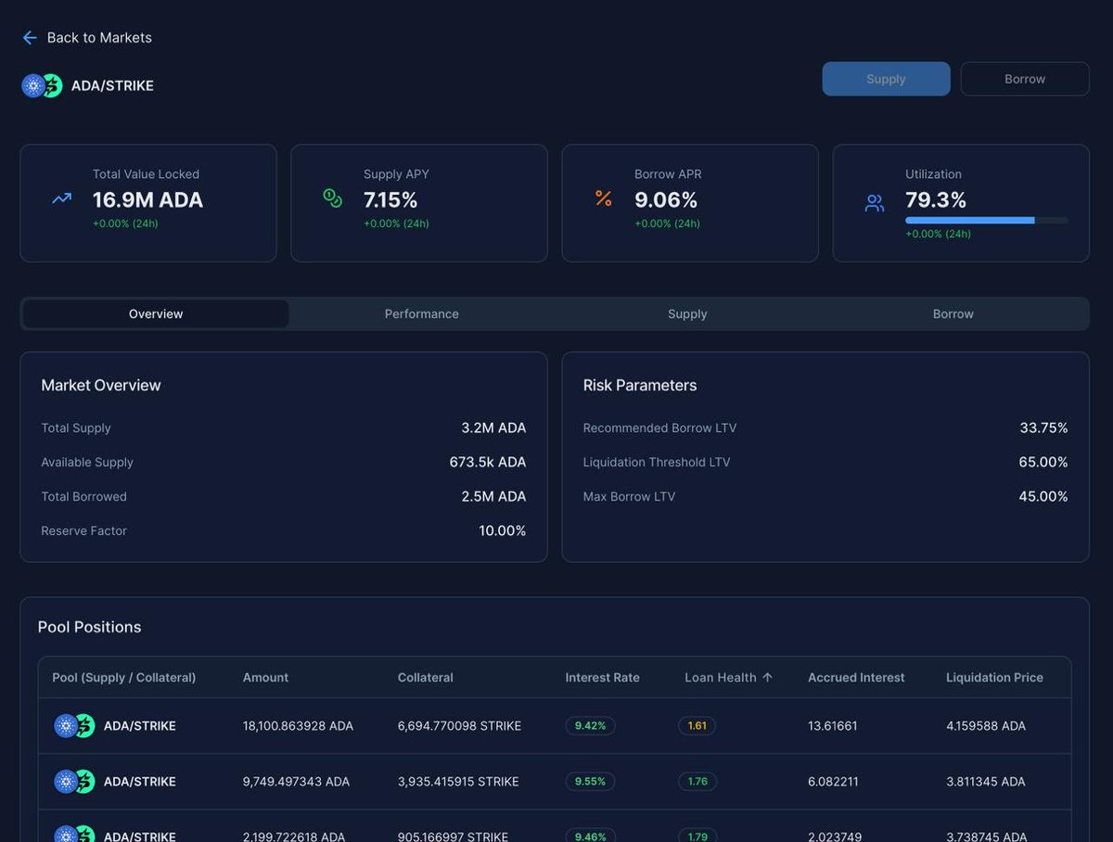Sort by Liquidation Price column header
The width and height of the screenshot is (1113, 842).
click(994, 678)
